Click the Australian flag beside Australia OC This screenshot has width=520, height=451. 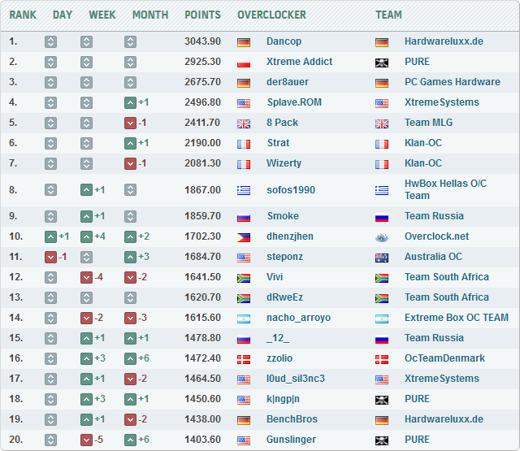point(382,257)
